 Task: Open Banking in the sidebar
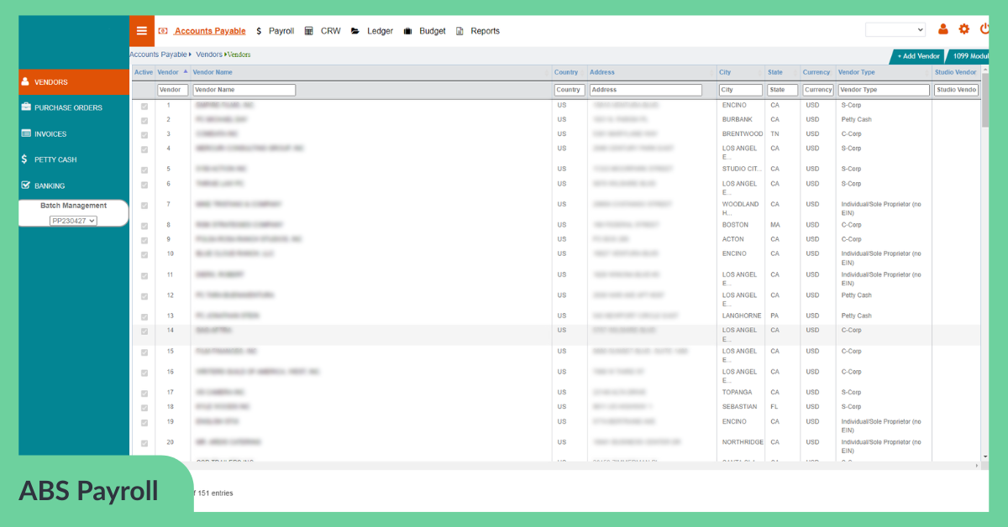pos(73,185)
